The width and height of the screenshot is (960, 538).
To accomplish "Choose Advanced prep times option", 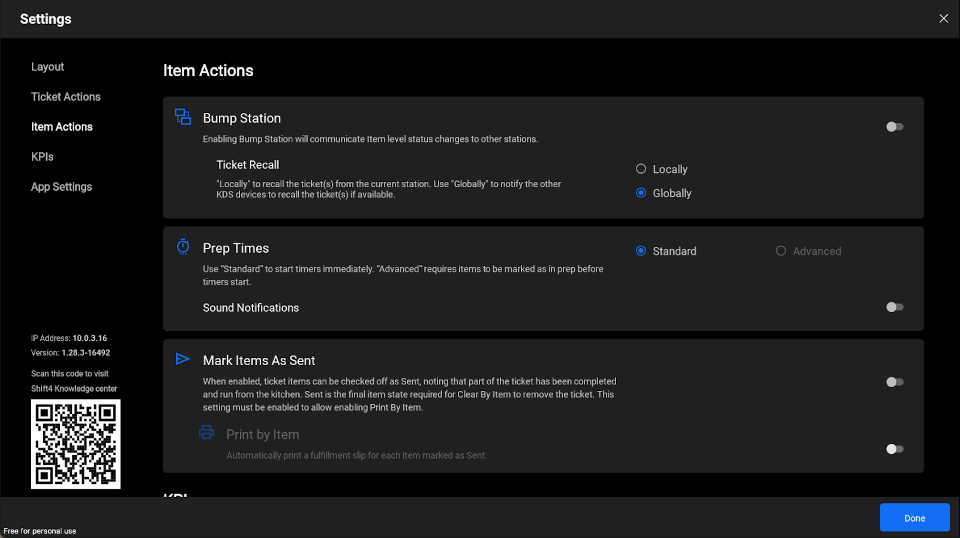I will [781, 251].
